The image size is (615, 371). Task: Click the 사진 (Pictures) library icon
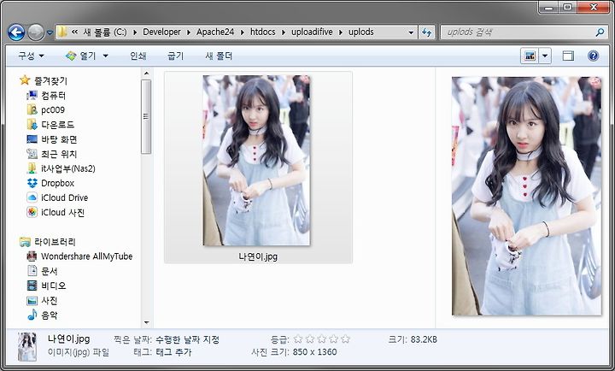point(32,300)
